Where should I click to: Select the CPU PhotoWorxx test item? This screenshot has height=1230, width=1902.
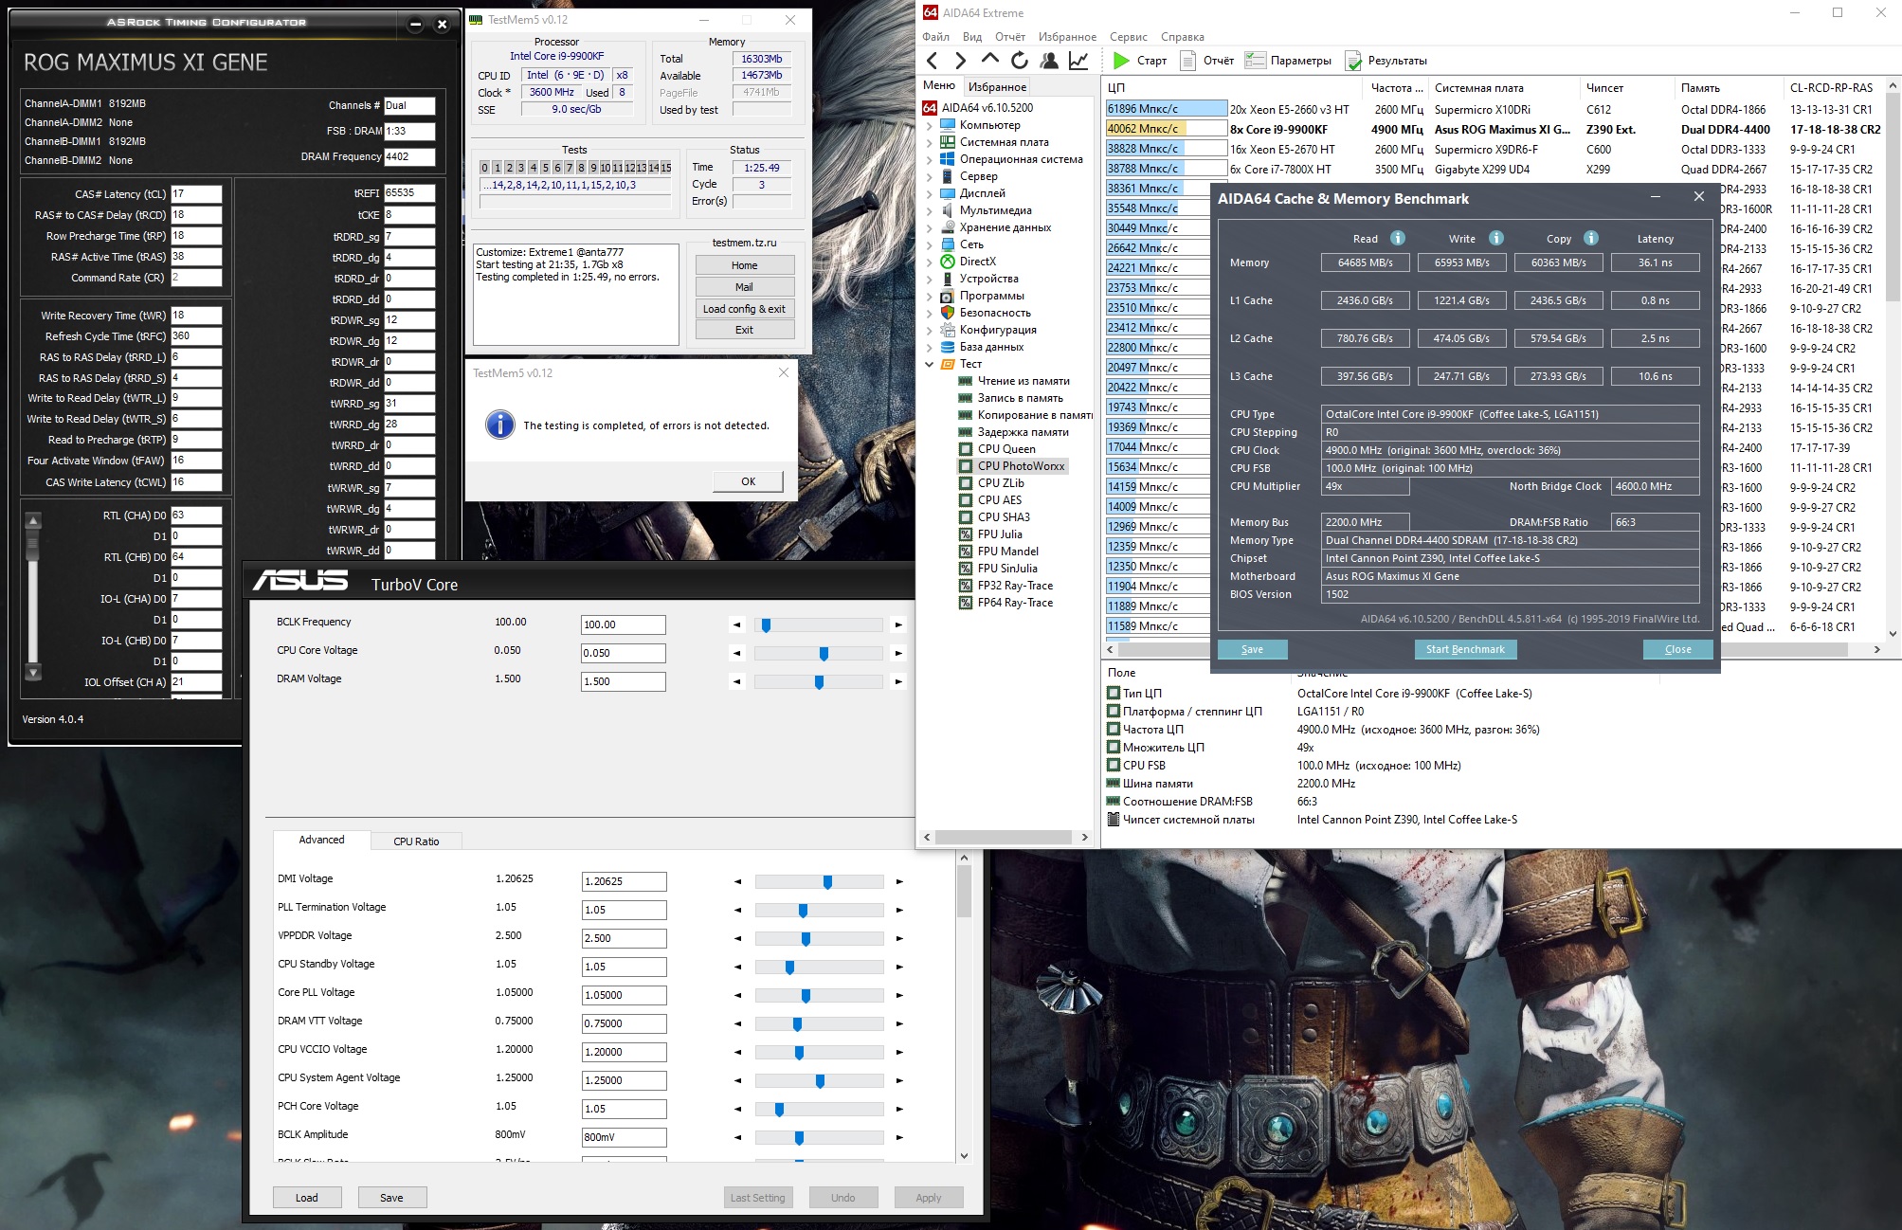1021,466
